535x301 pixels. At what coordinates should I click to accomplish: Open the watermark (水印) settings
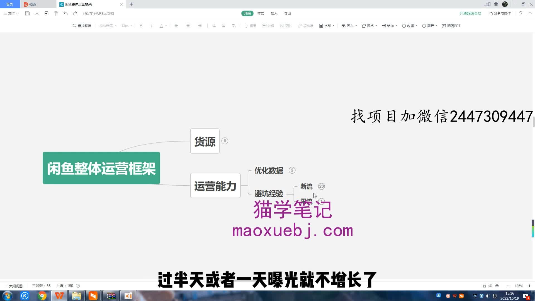(x=325, y=26)
